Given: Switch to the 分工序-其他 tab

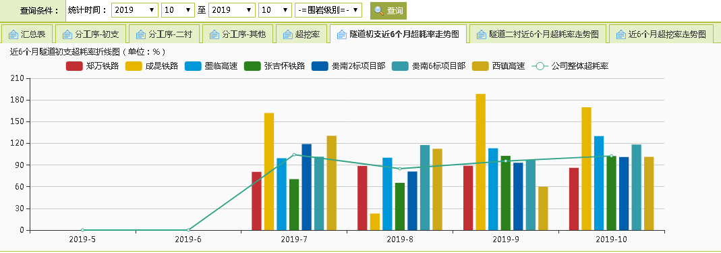Looking at the screenshot, I should (x=238, y=34).
